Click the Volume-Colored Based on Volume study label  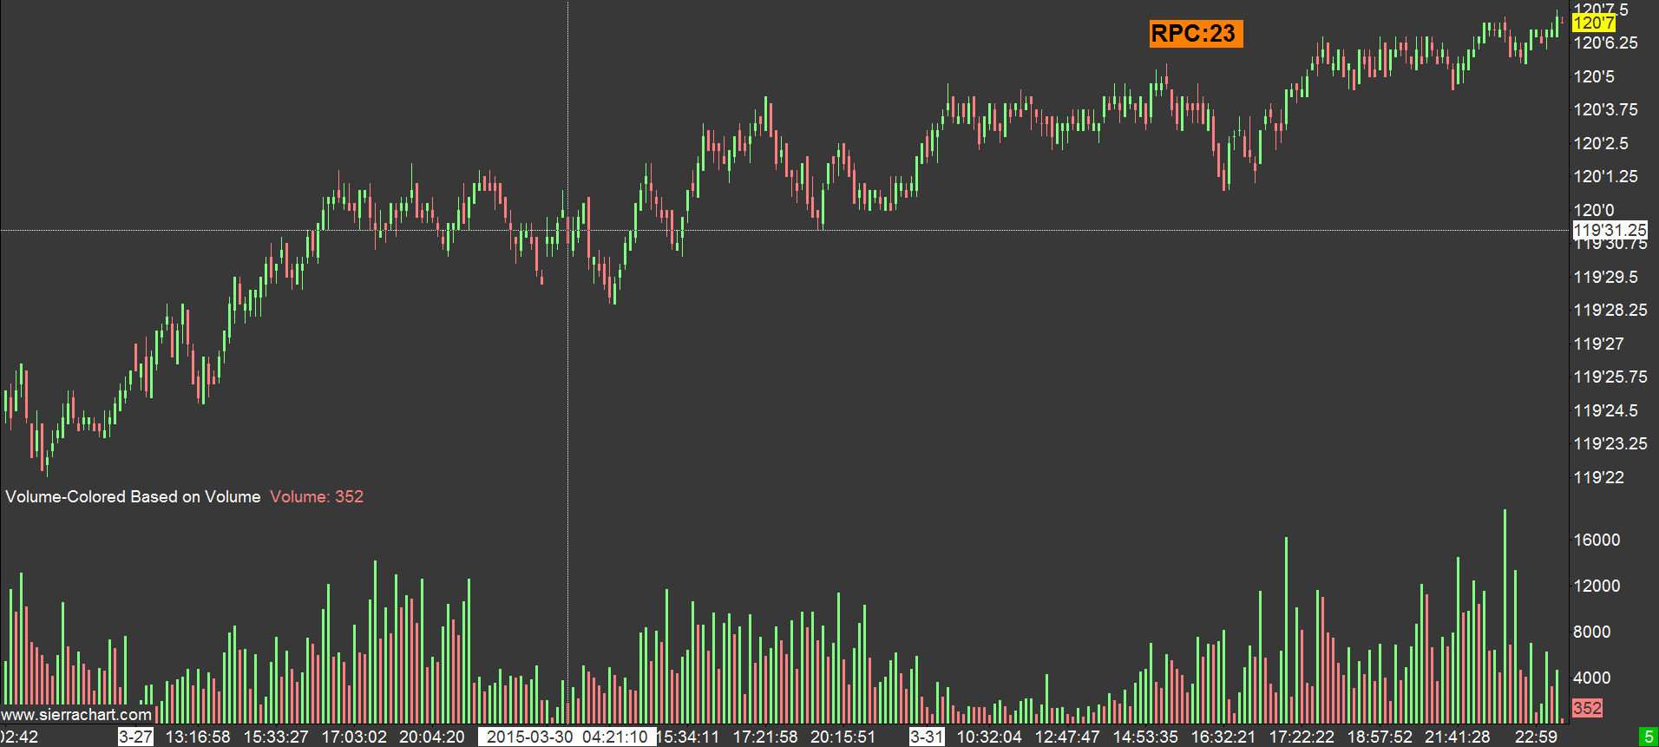click(133, 496)
